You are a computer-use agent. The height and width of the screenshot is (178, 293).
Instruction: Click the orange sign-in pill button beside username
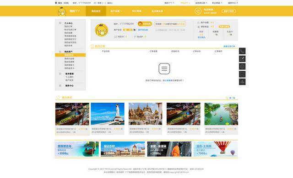click(145, 24)
